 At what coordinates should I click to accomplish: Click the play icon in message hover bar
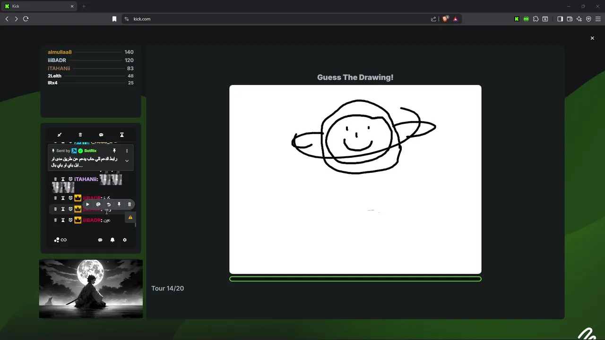tap(87, 204)
